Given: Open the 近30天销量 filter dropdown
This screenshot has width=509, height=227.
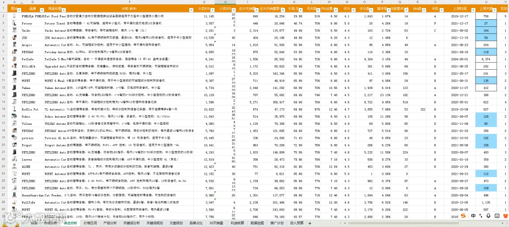Looking at the screenshot, I should click(x=257, y=10).
